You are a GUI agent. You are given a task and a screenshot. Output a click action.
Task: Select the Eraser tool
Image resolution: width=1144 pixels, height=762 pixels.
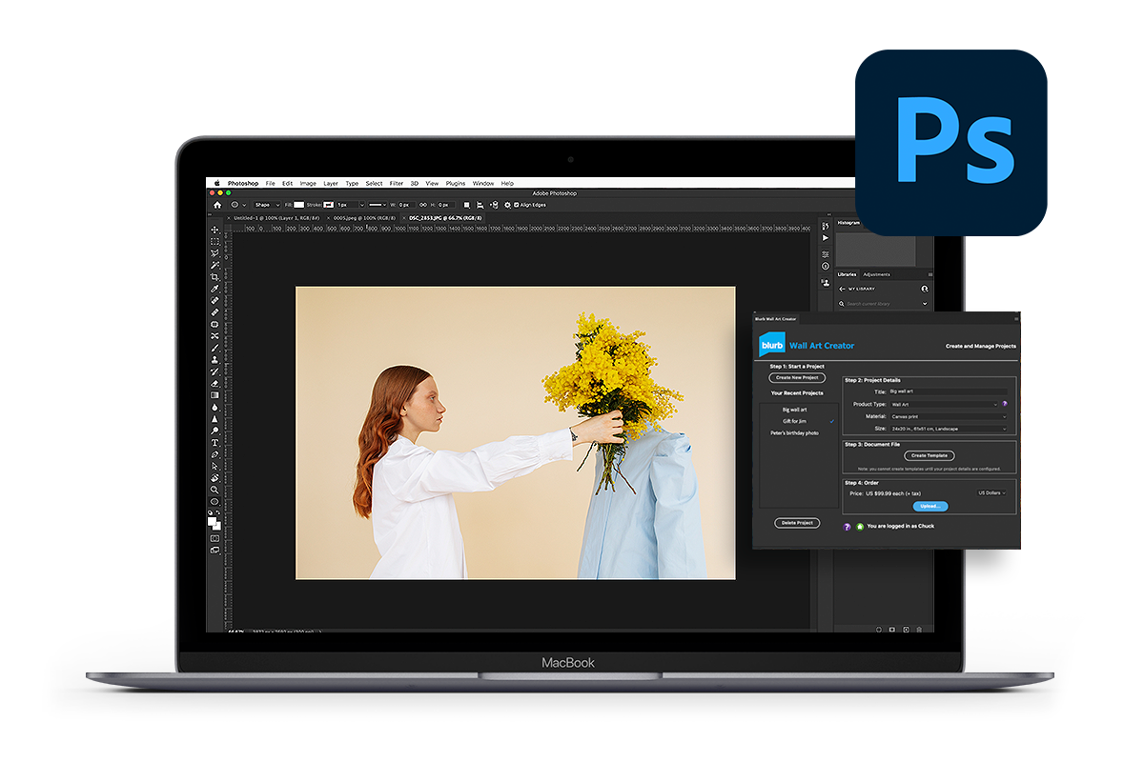click(214, 385)
